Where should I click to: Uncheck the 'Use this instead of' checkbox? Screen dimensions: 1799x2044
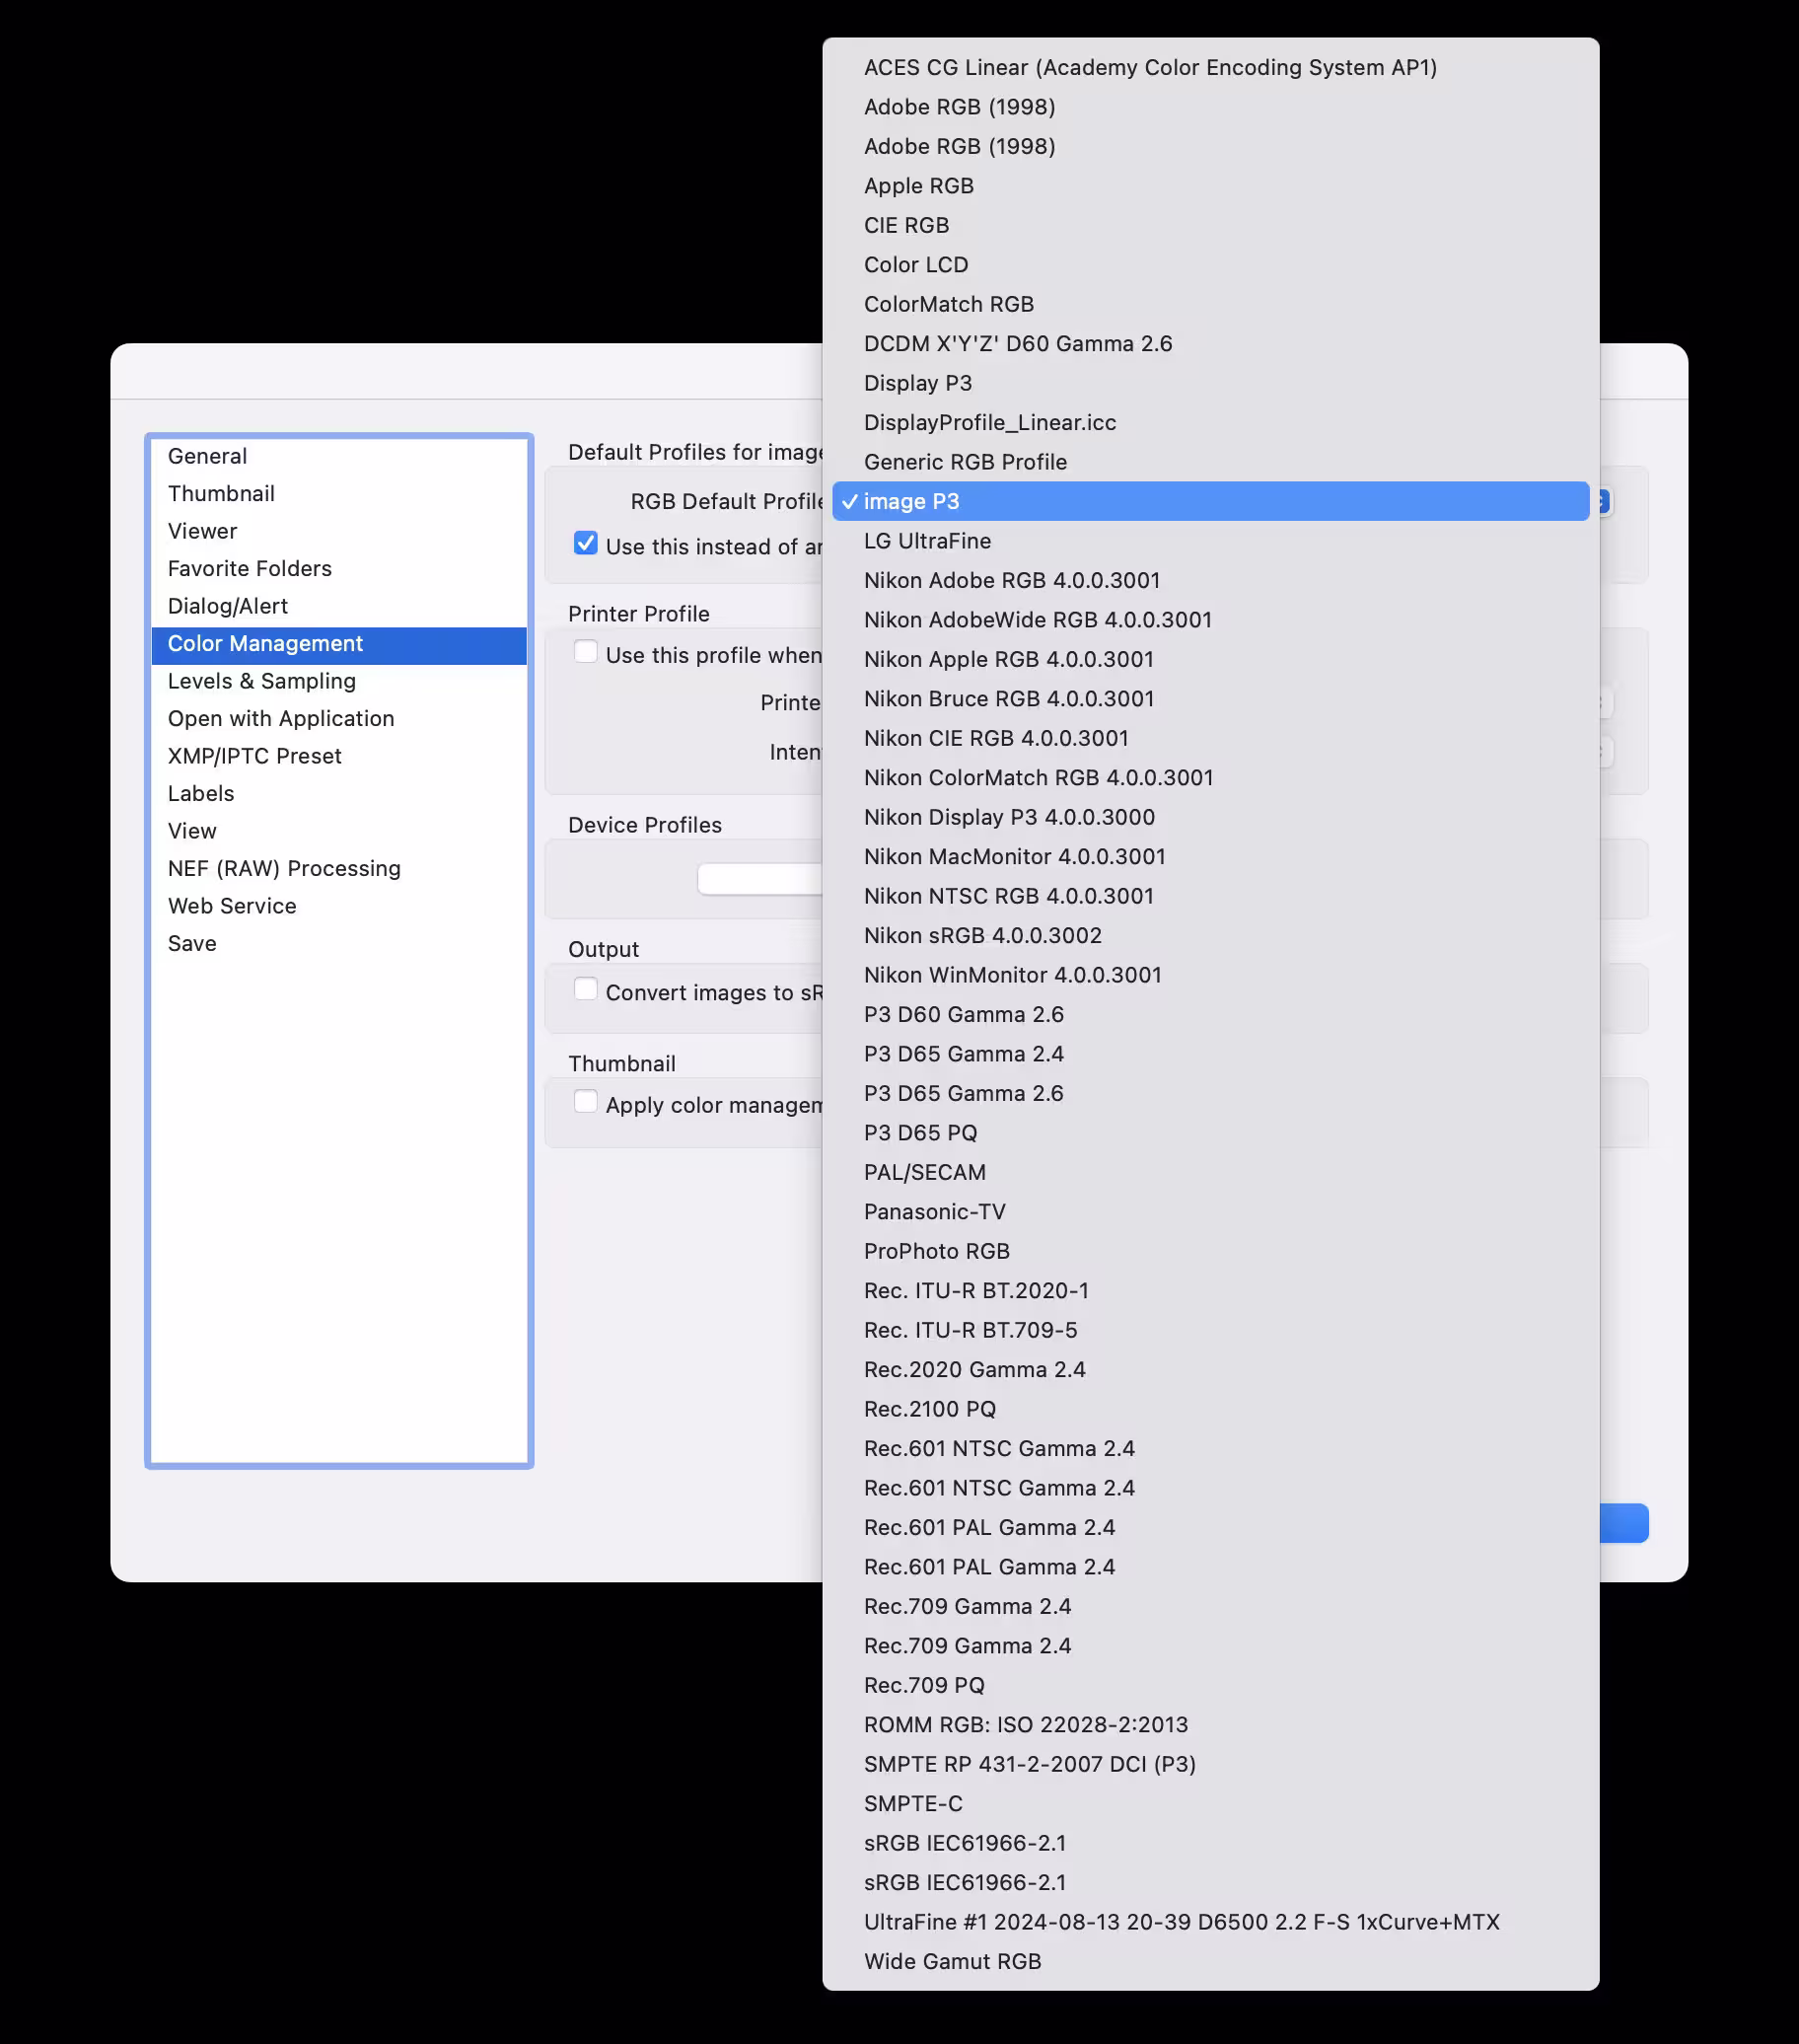[x=585, y=543]
